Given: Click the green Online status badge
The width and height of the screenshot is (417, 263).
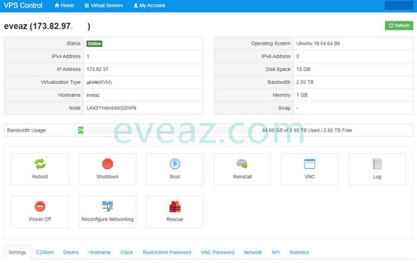Looking at the screenshot, I should pyautogui.click(x=94, y=43).
